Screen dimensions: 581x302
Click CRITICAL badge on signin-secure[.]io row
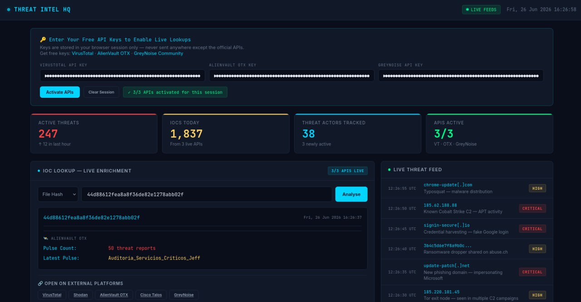coord(532,229)
